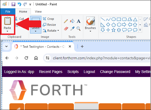Open the Rotate dropdown menu

coord(58,31)
